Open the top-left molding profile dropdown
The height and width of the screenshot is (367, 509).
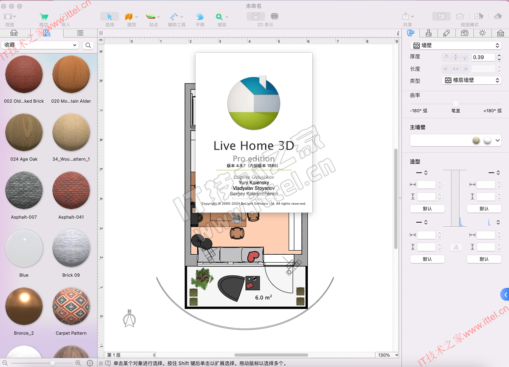(422, 173)
